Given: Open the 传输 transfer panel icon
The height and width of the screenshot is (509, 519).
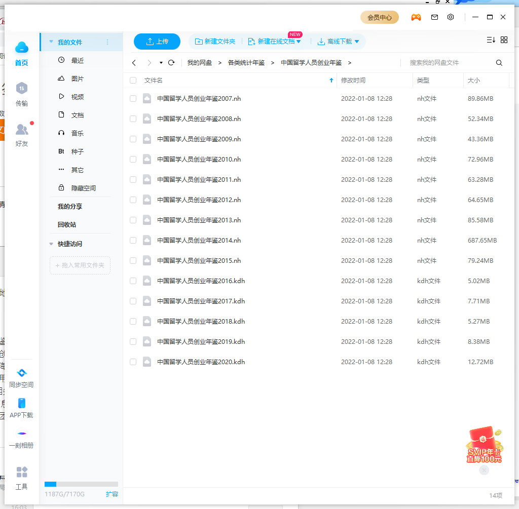Looking at the screenshot, I should coord(21,88).
